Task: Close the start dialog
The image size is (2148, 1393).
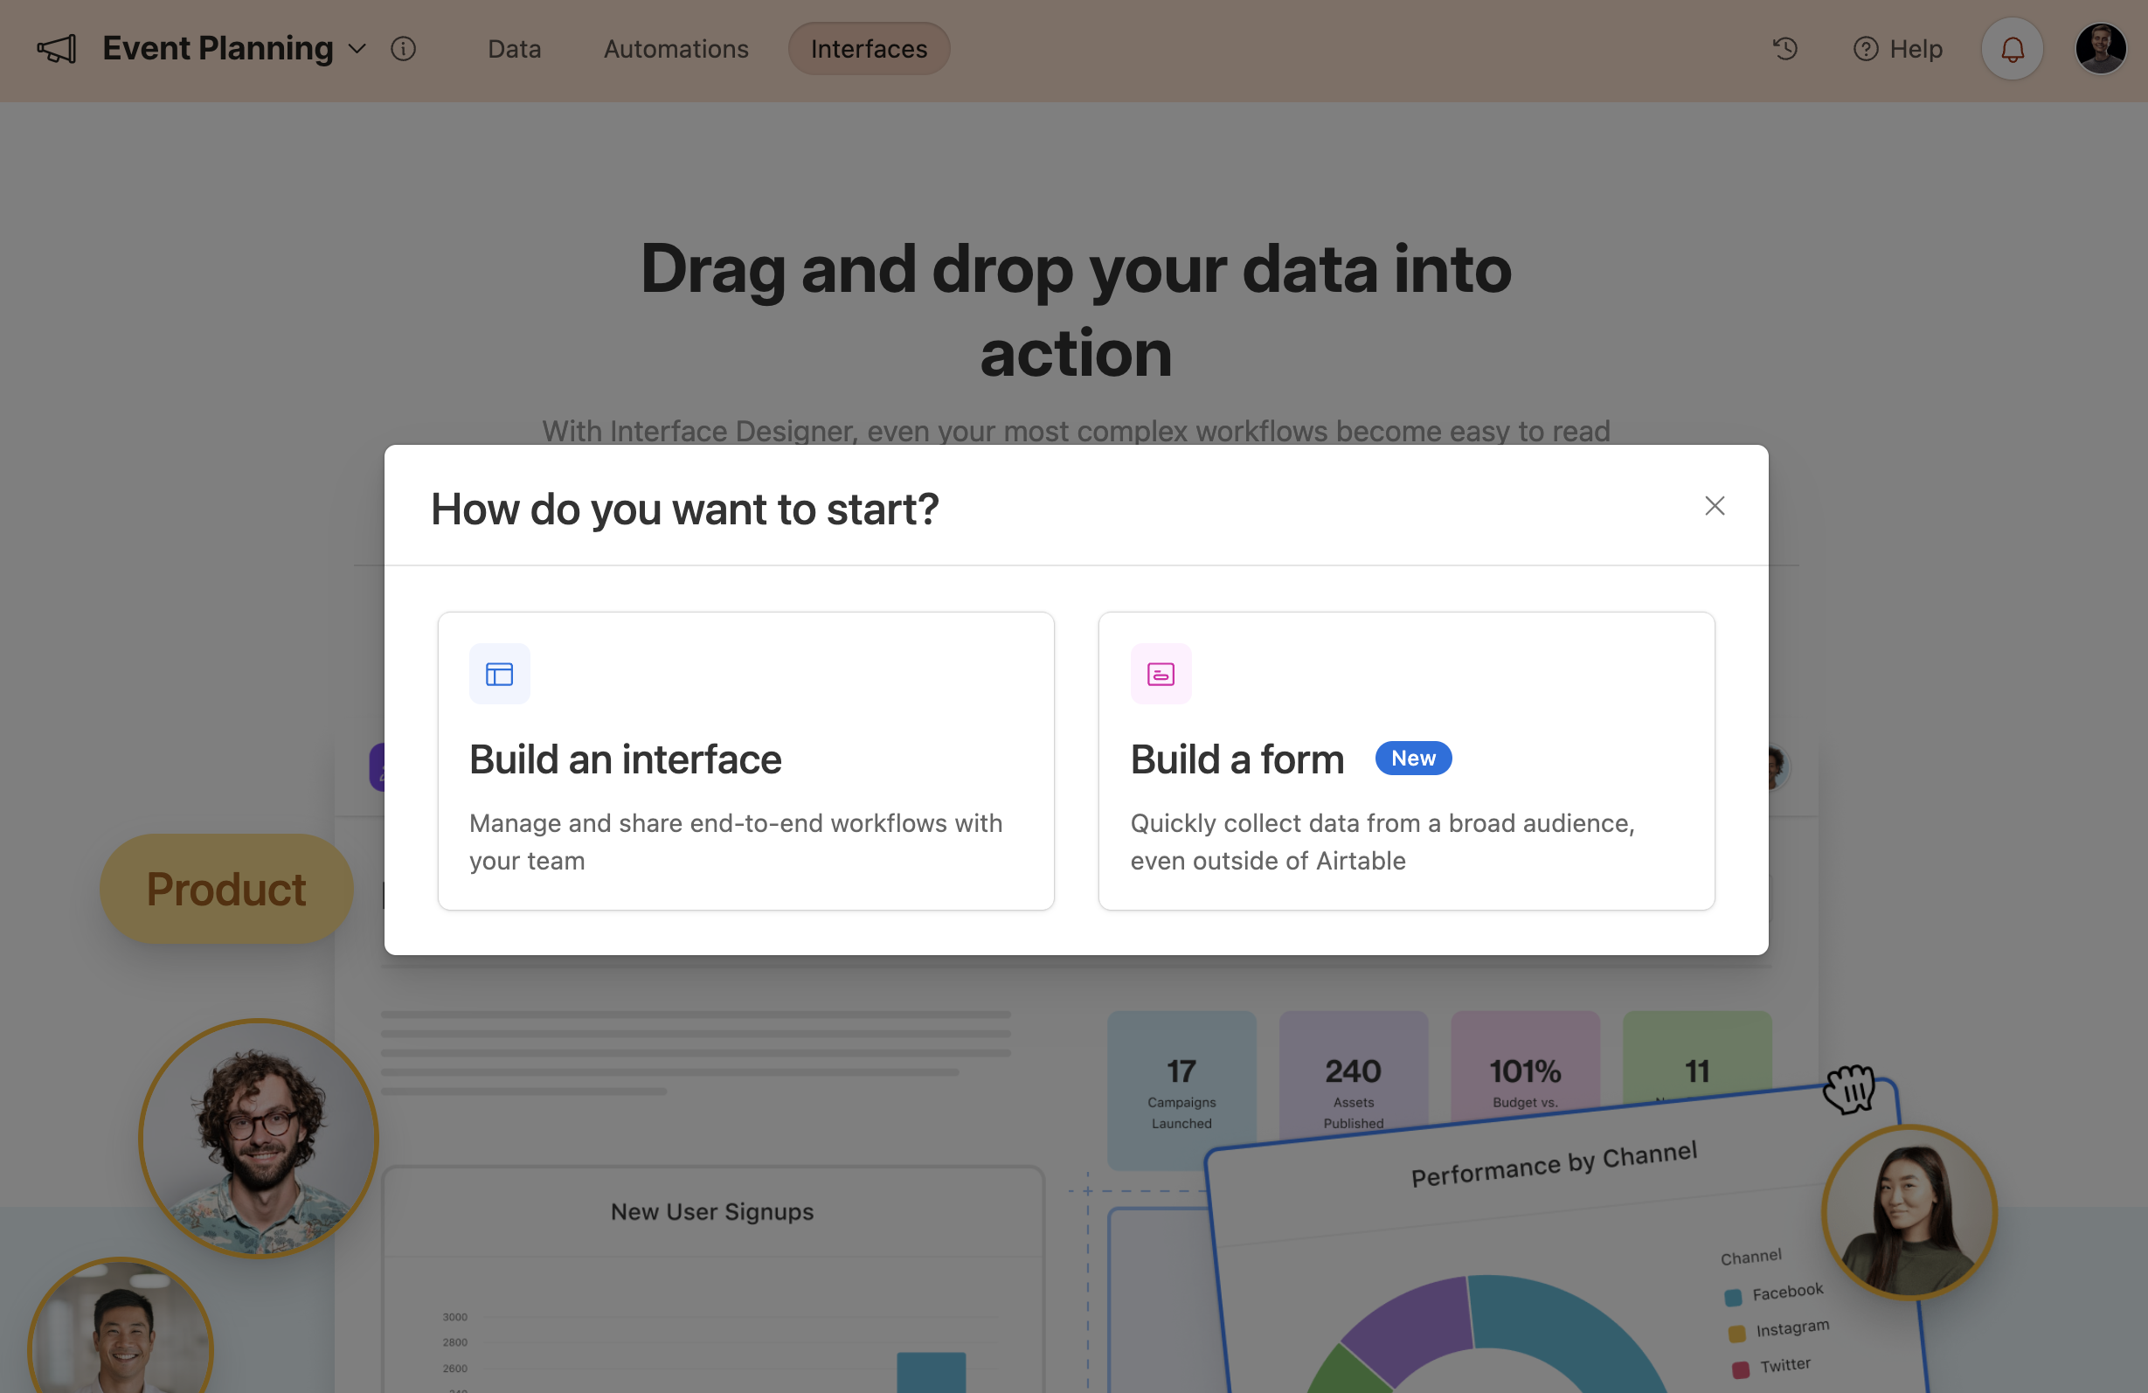Action: pyautogui.click(x=1714, y=506)
